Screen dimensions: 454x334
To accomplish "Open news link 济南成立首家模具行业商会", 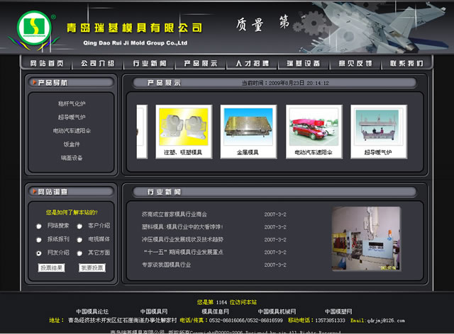I will pyautogui.click(x=174, y=214).
